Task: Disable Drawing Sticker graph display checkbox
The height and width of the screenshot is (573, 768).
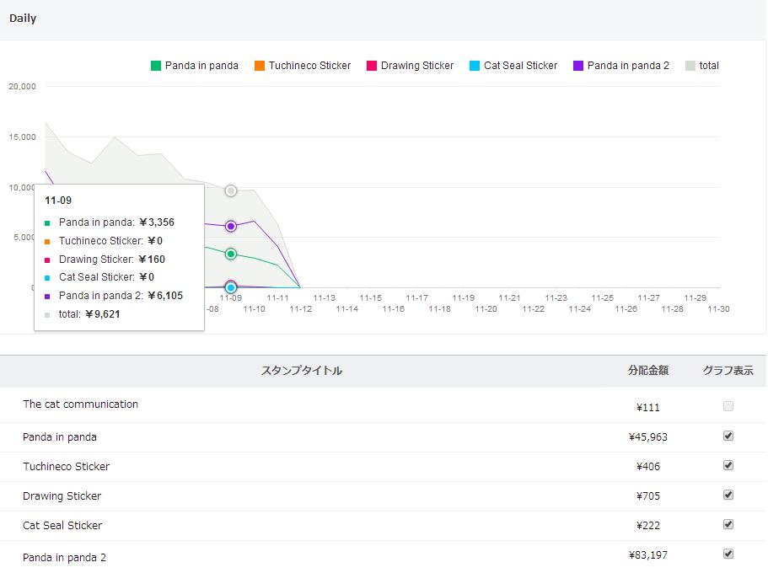Action: (x=728, y=495)
